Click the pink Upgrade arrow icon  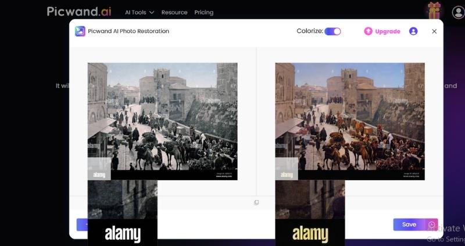coord(368,31)
